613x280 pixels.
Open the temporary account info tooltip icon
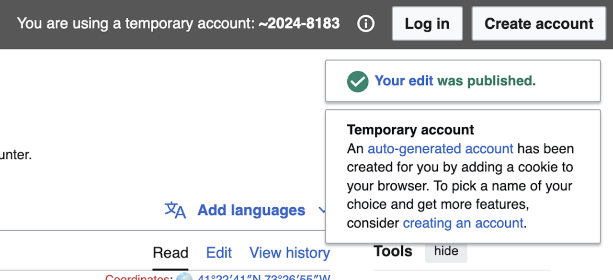(365, 23)
